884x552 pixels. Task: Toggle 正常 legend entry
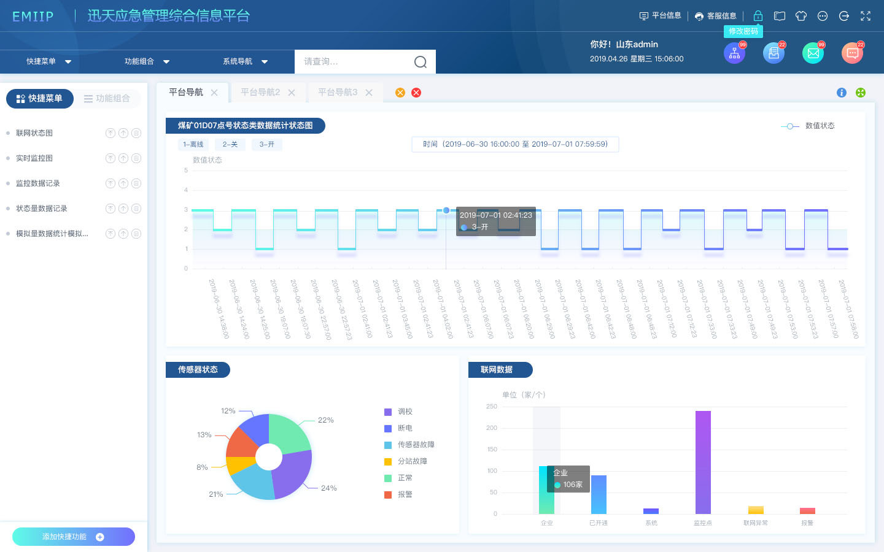[398, 478]
